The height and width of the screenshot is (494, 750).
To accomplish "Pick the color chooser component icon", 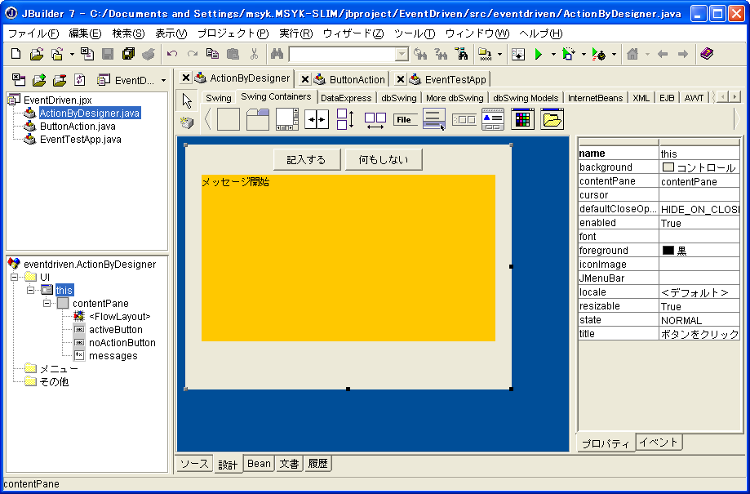I will [x=522, y=119].
